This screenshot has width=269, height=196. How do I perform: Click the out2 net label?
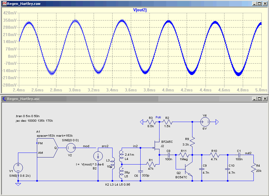coord(248,153)
